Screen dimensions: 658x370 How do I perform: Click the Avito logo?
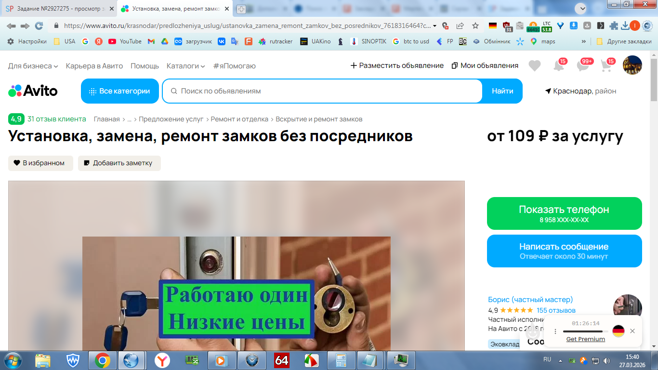point(33,91)
